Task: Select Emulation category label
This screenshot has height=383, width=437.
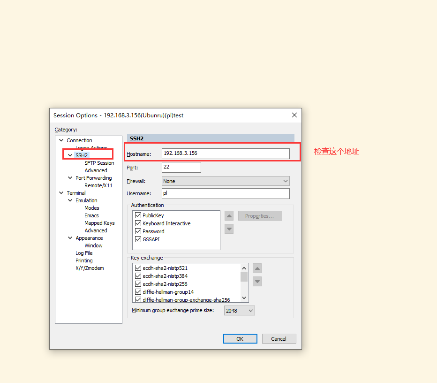Action: [86, 200]
